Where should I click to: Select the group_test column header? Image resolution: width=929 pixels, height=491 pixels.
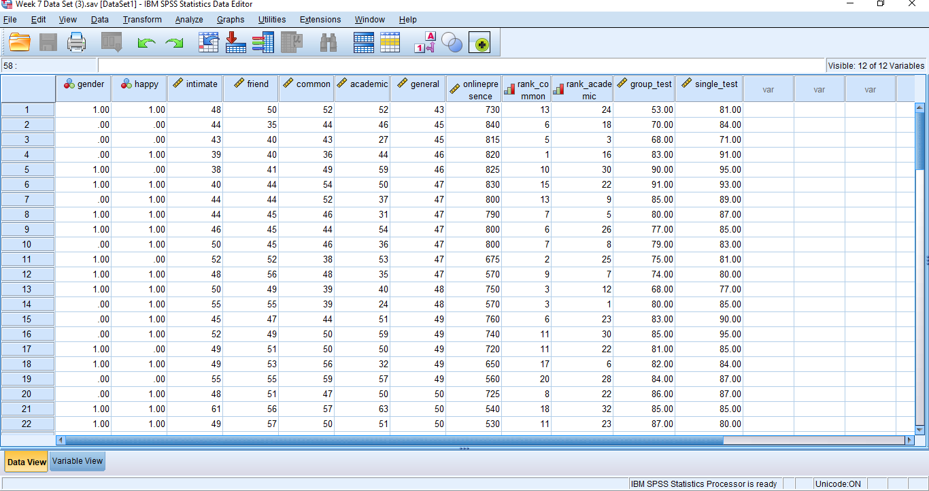point(644,89)
